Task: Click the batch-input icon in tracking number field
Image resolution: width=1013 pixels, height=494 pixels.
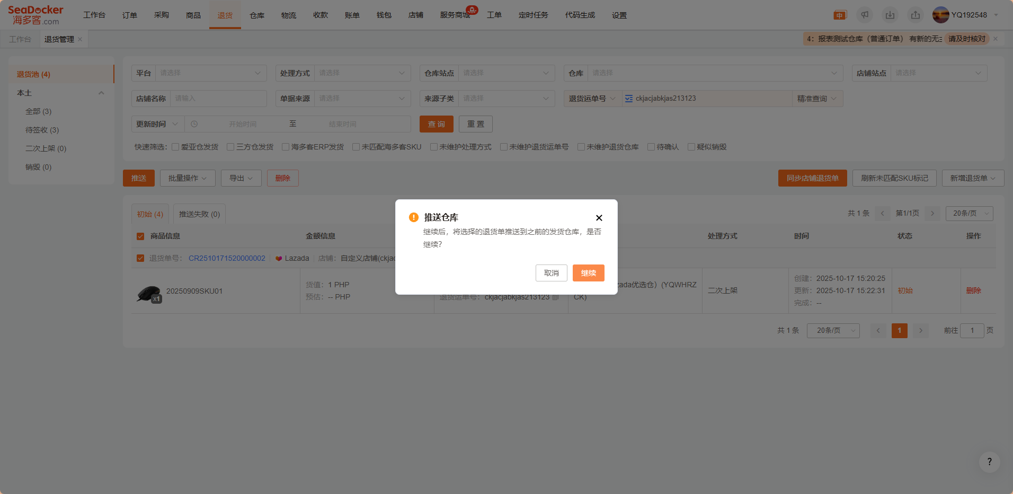Action: tap(629, 99)
